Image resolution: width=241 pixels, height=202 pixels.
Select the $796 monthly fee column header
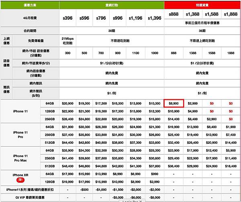(x=101, y=18)
